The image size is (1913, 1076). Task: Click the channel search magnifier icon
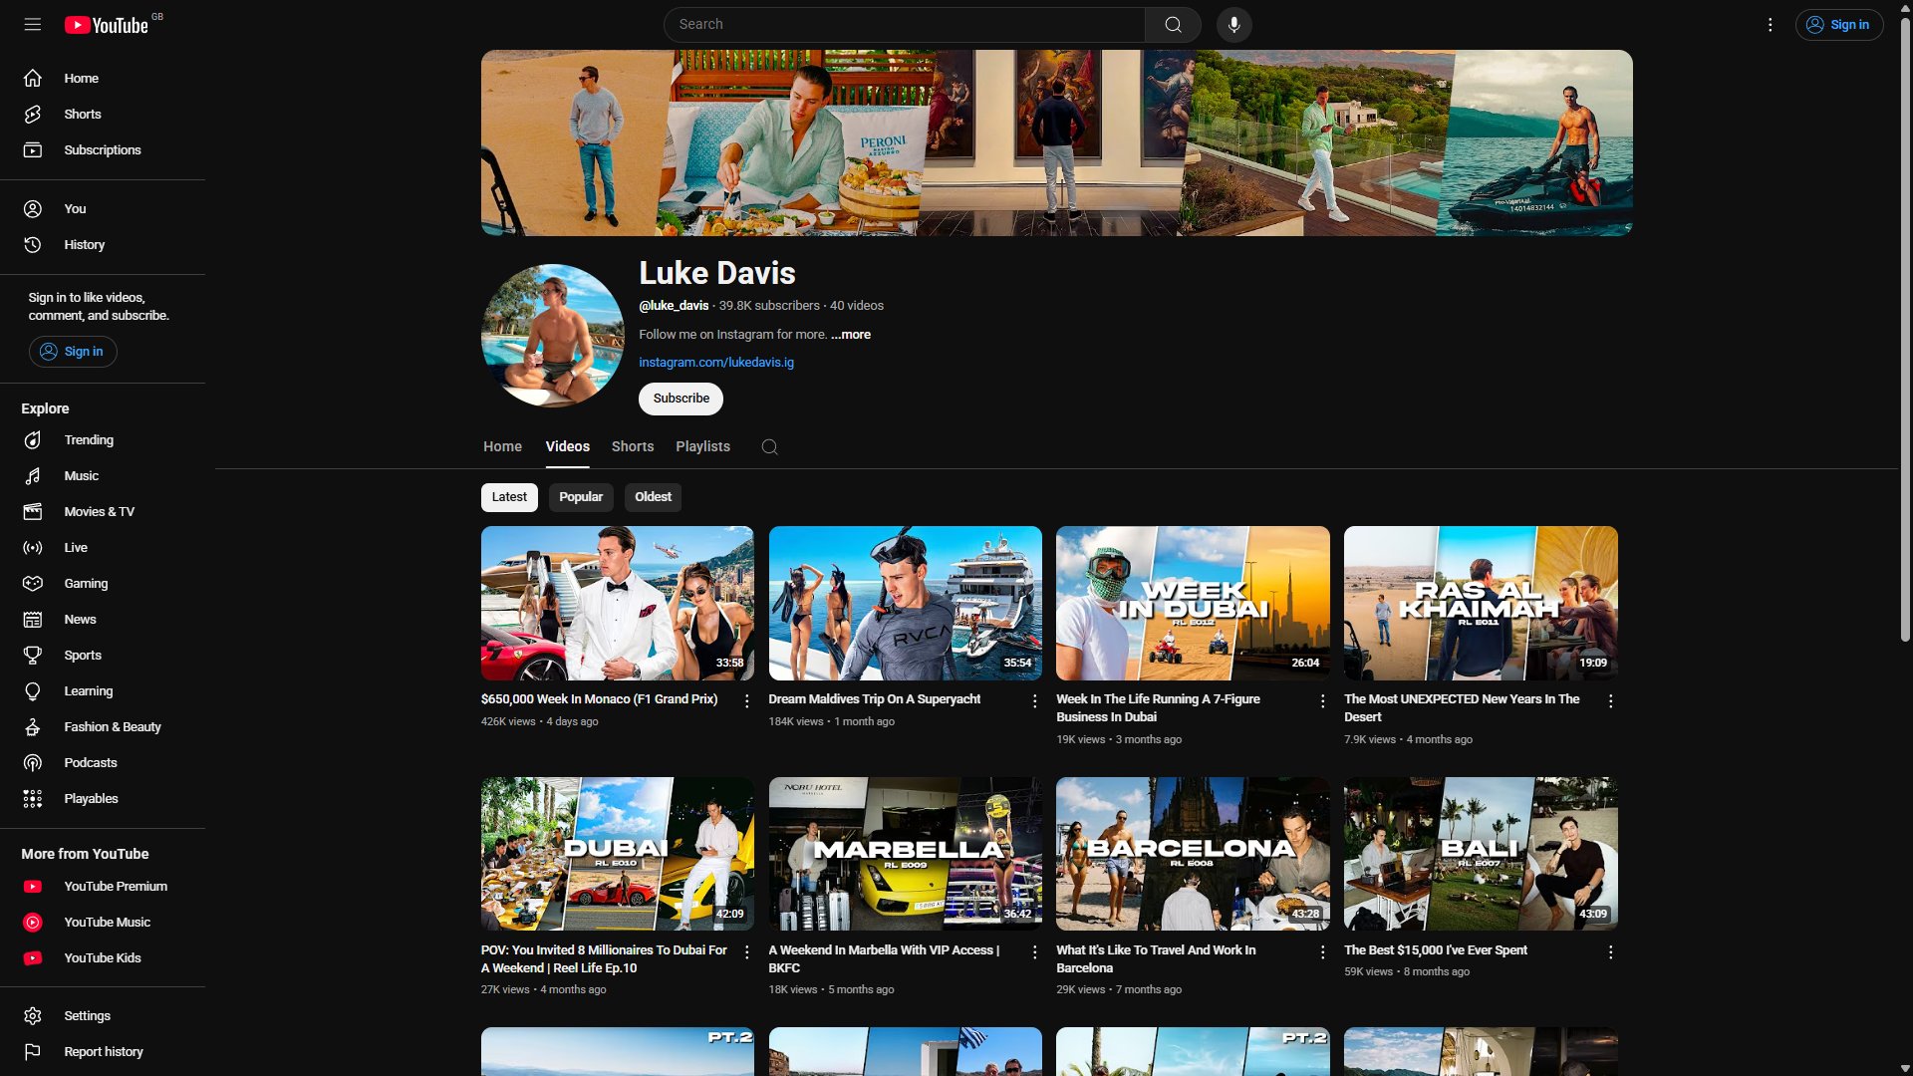coord(769,447)
